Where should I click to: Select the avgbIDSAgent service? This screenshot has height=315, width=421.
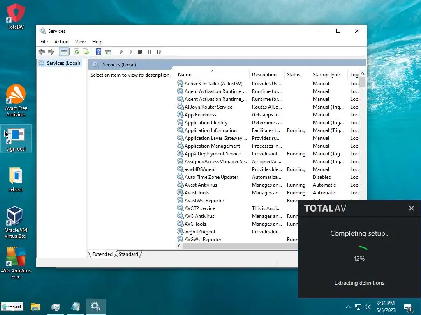pos(200,232)
